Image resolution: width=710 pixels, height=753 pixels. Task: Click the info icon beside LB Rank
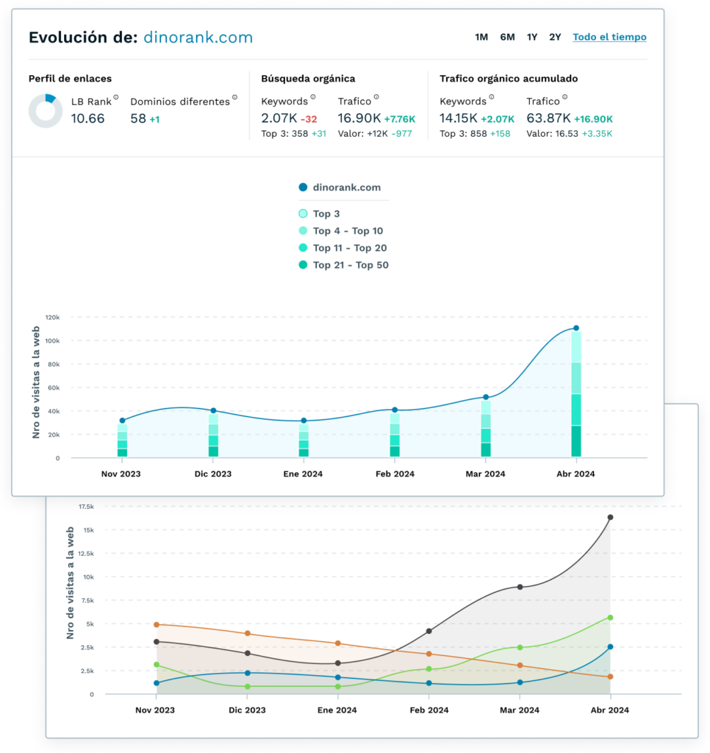click(116, 97)
